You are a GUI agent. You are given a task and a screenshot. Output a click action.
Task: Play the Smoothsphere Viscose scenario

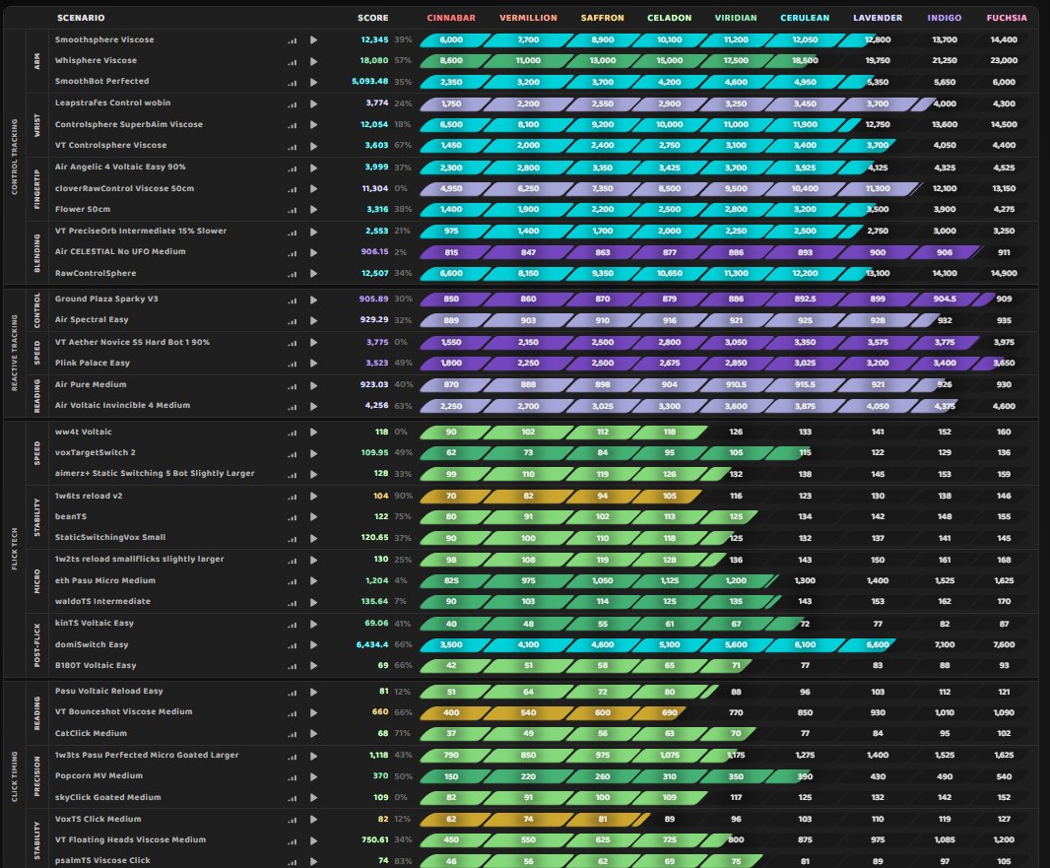pyautogui.click(x=313, y=40)
